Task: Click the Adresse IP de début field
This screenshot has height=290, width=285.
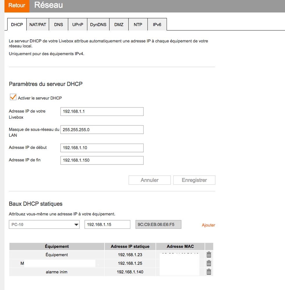Action: click(x=102, y=148)
